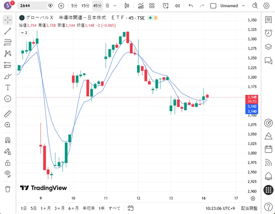This screenshot has height=214, width=275.
Task: Activate the zoom in tool
Action: tap(8, 125)
